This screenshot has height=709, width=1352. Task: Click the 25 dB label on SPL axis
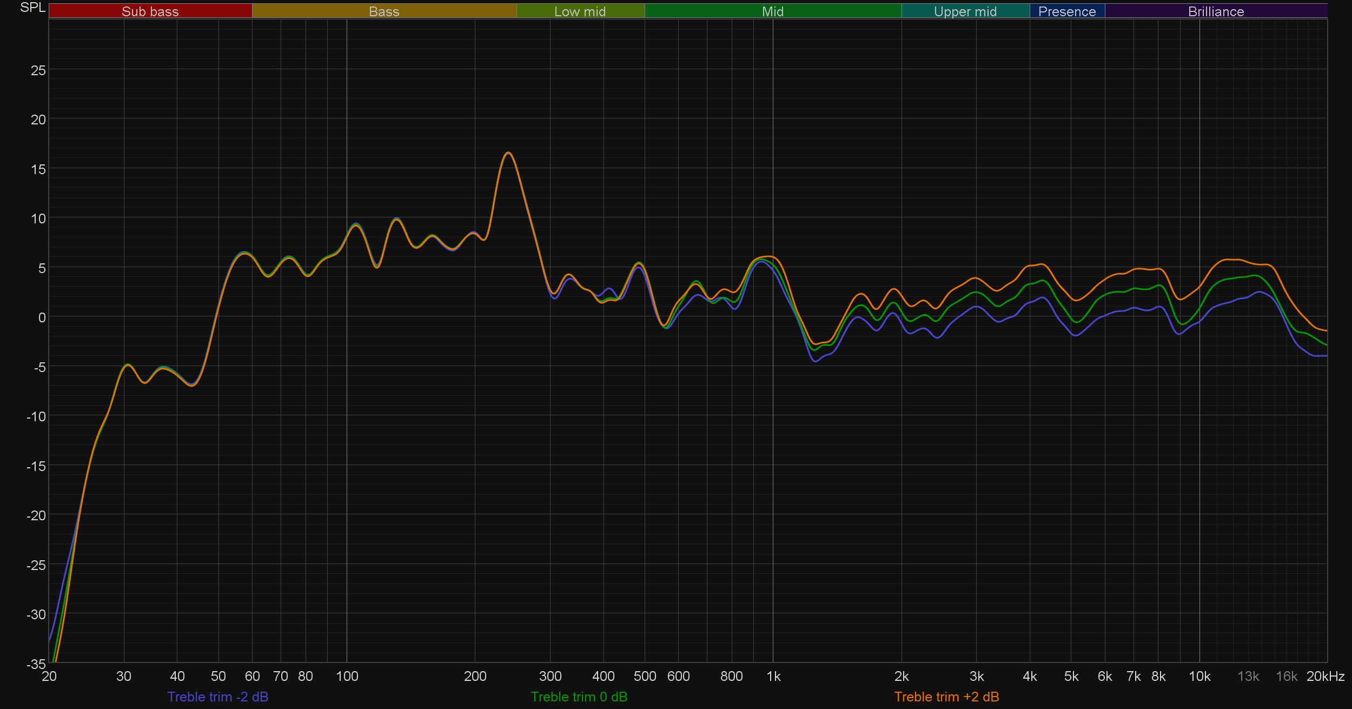click(x=38, y=71)
